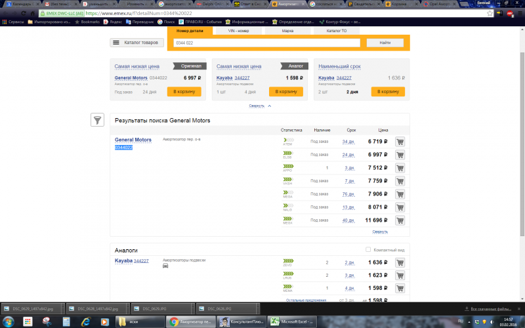Add the Kayaba 1 623 ₽ row to cart
The image size is (525, 328).
point(400,275)
